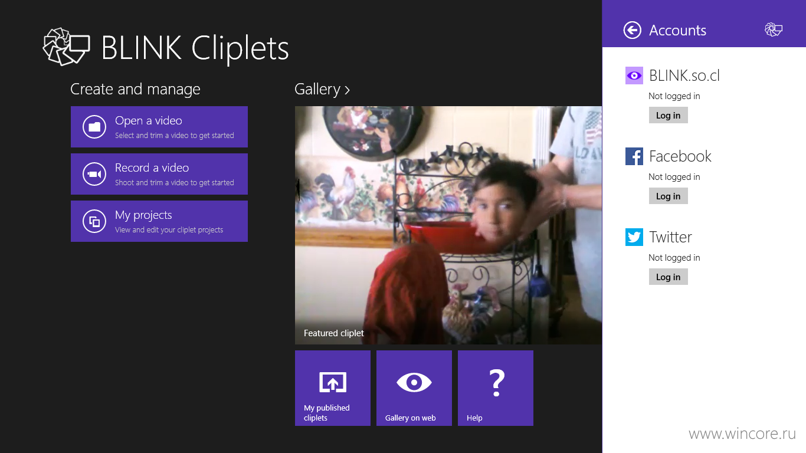Click the back arrow in Accounts panel
806x453 pixels.
point(632,30)
